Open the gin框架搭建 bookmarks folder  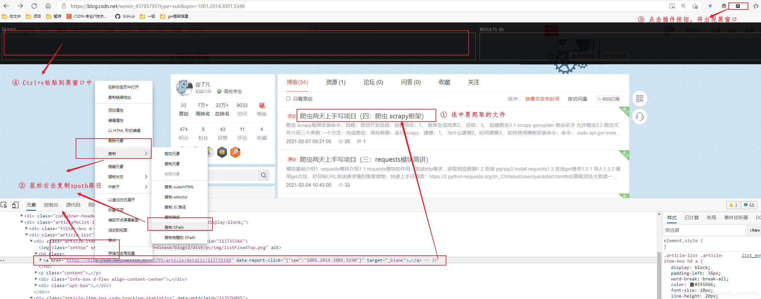click(174, 16)
